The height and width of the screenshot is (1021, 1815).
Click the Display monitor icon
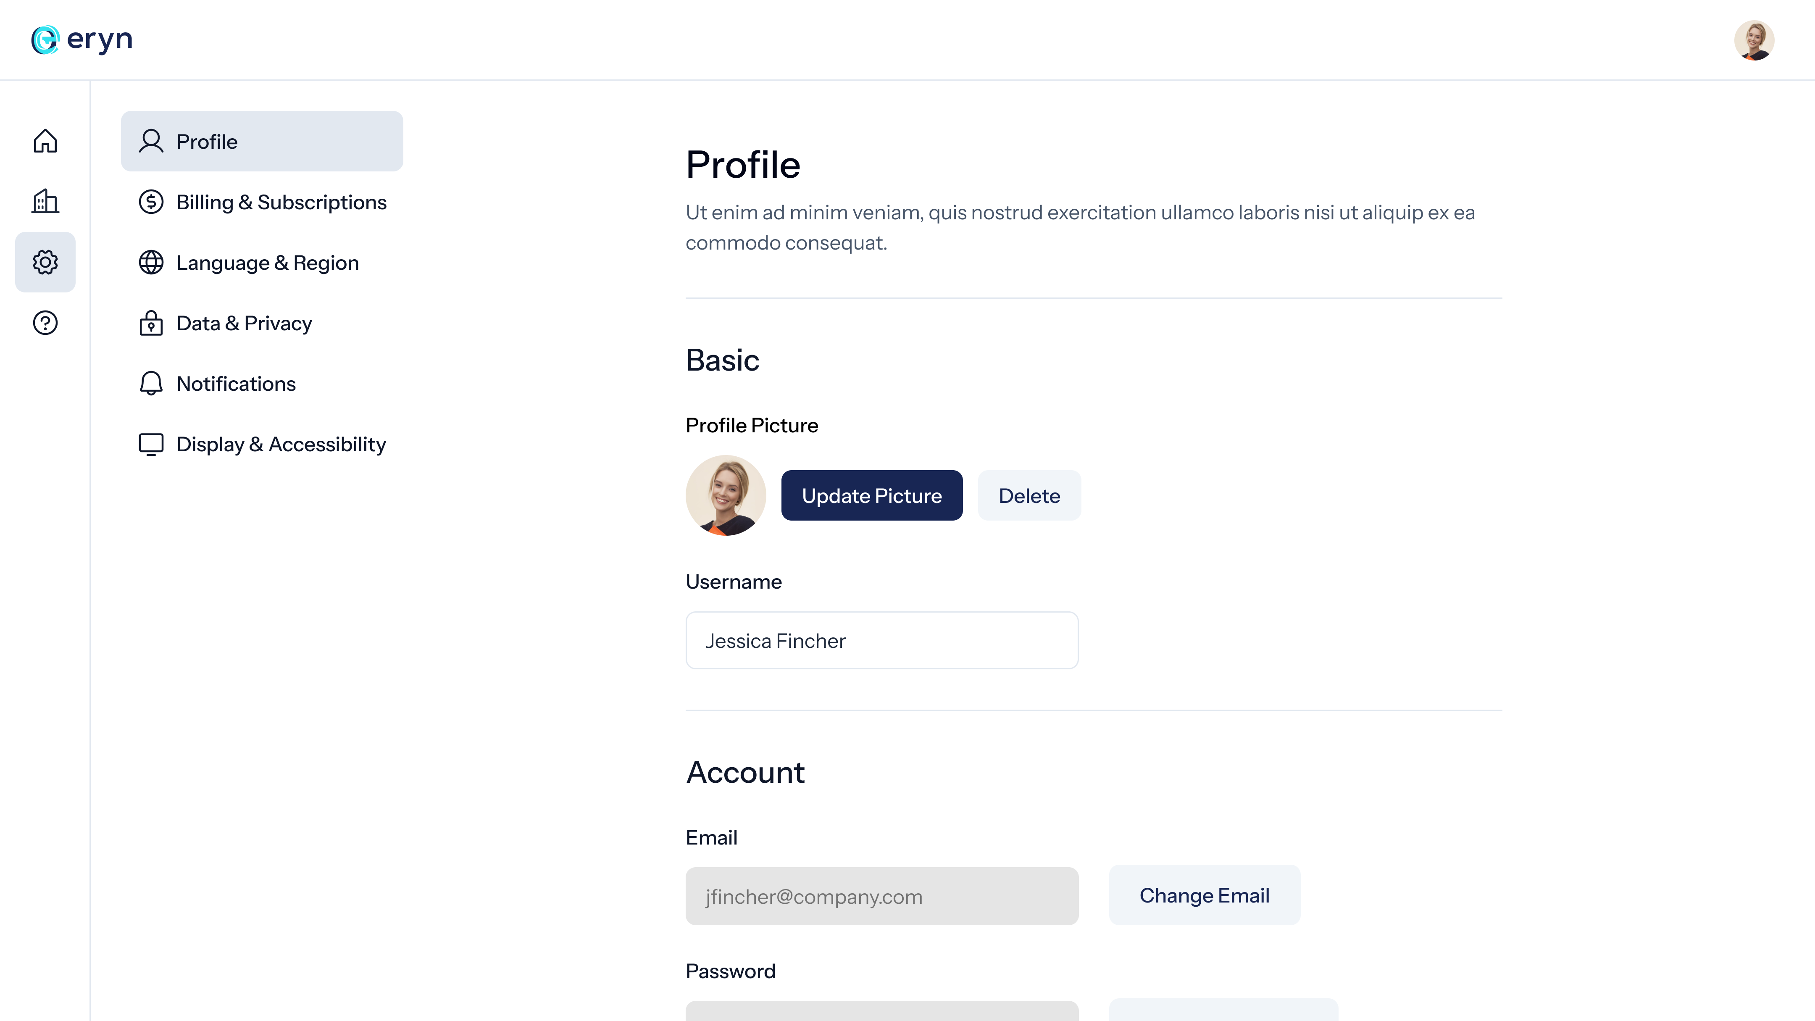coord(151,445)
